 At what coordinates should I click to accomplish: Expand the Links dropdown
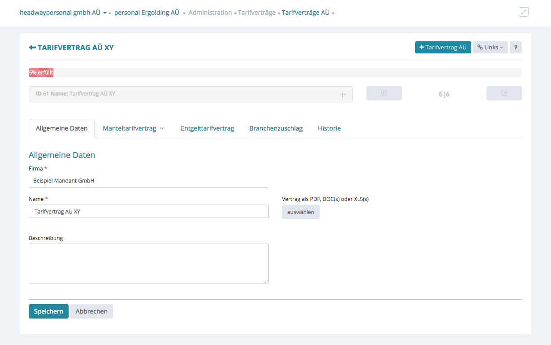(490, 47)
